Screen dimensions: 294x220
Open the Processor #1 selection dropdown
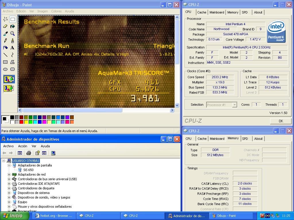234,105
